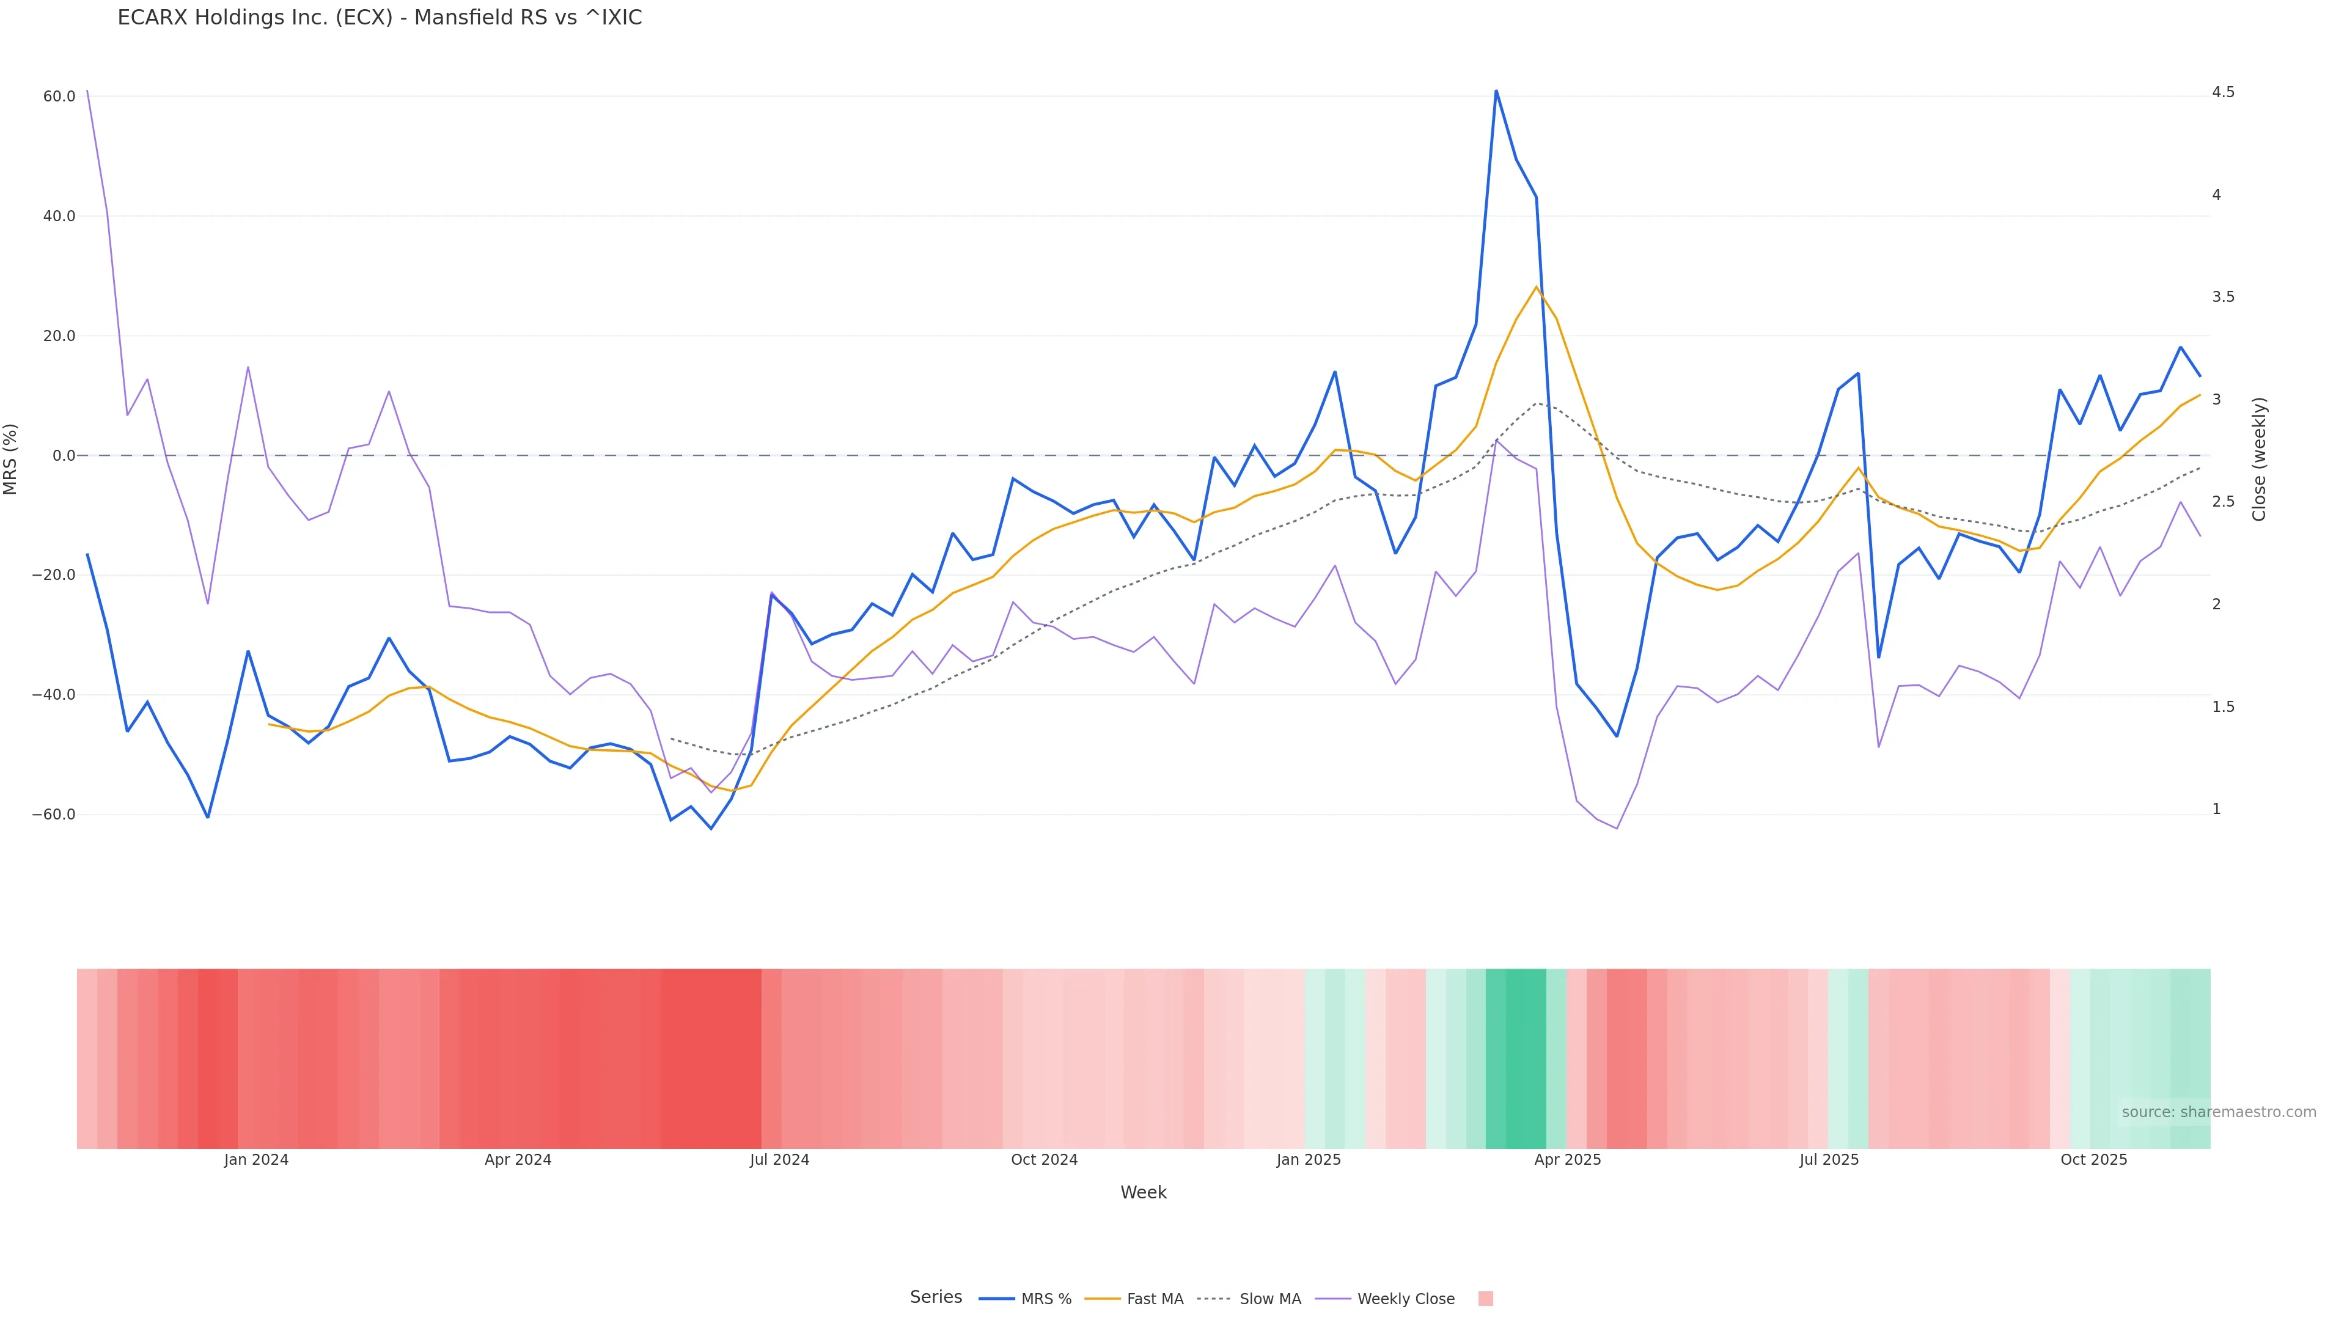The height and width of the screenshot is (1320, 2347).
Task: Click the Oct 2025 x-axis tick label
Action: 2094,1160
